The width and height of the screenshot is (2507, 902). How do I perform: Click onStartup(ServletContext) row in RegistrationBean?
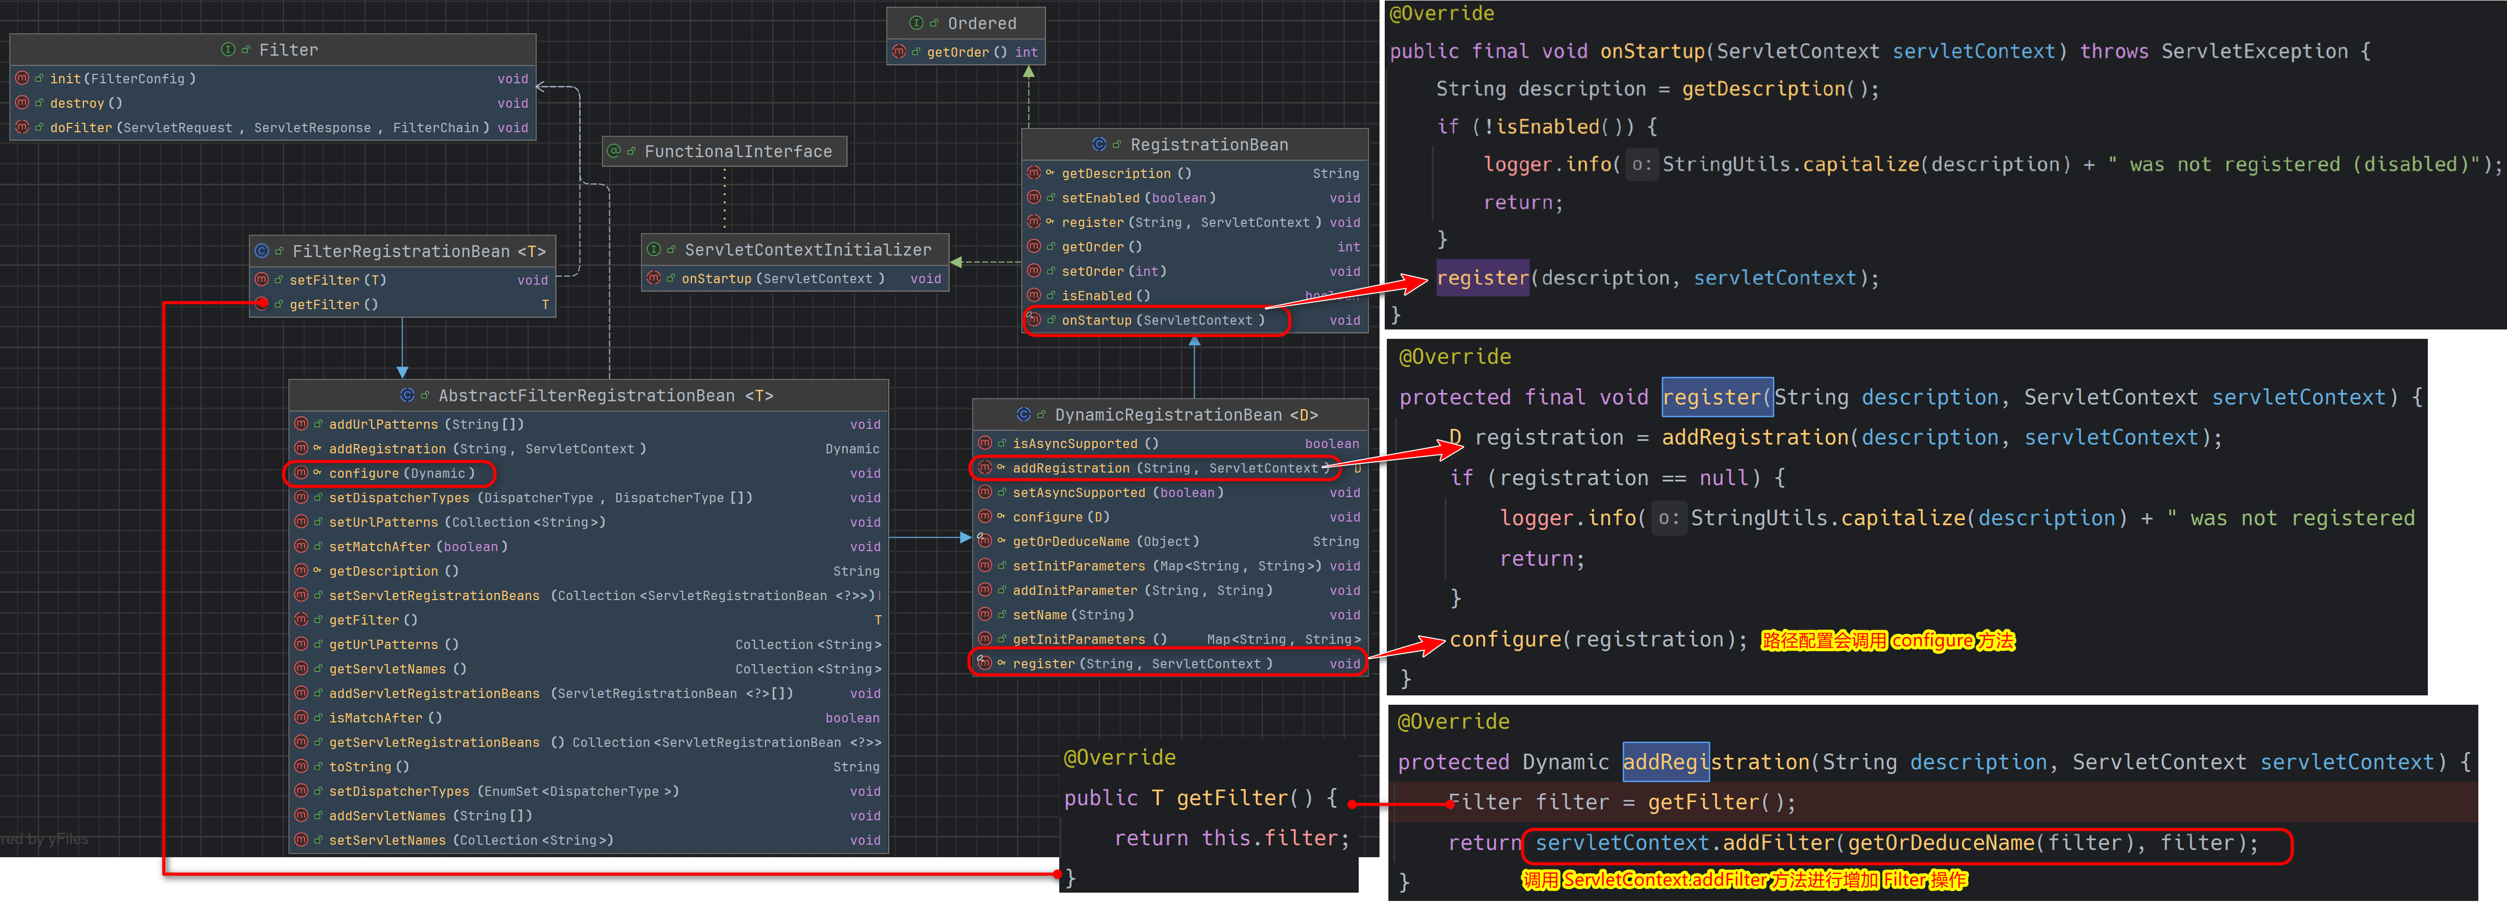tap(1195, 320)
